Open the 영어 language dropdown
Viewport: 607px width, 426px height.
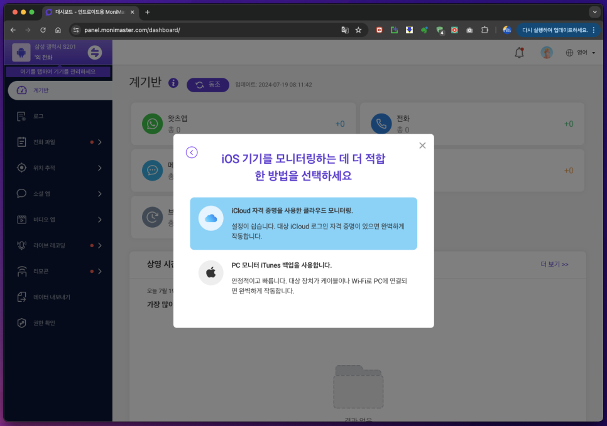coord(580,53)
